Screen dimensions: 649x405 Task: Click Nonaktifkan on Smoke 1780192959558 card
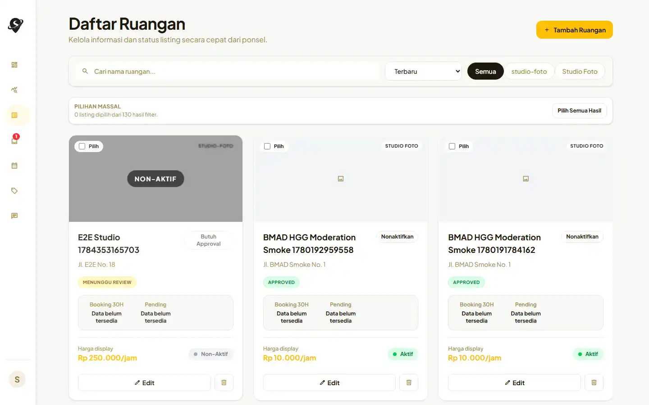(397, 237)
